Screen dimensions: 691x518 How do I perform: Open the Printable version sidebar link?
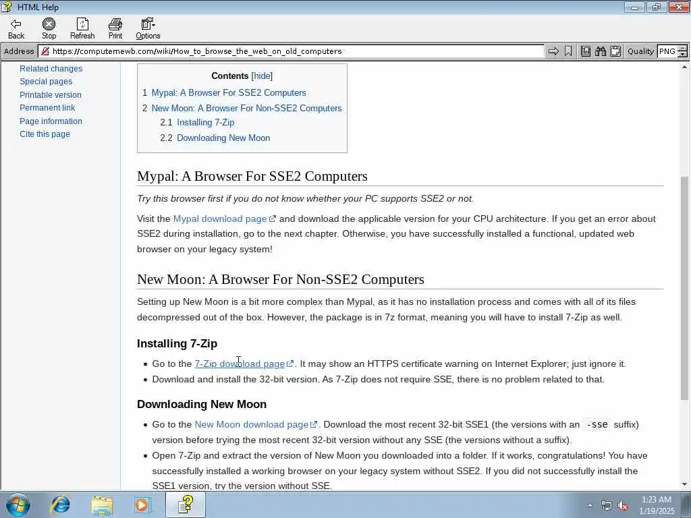point(50,94)
